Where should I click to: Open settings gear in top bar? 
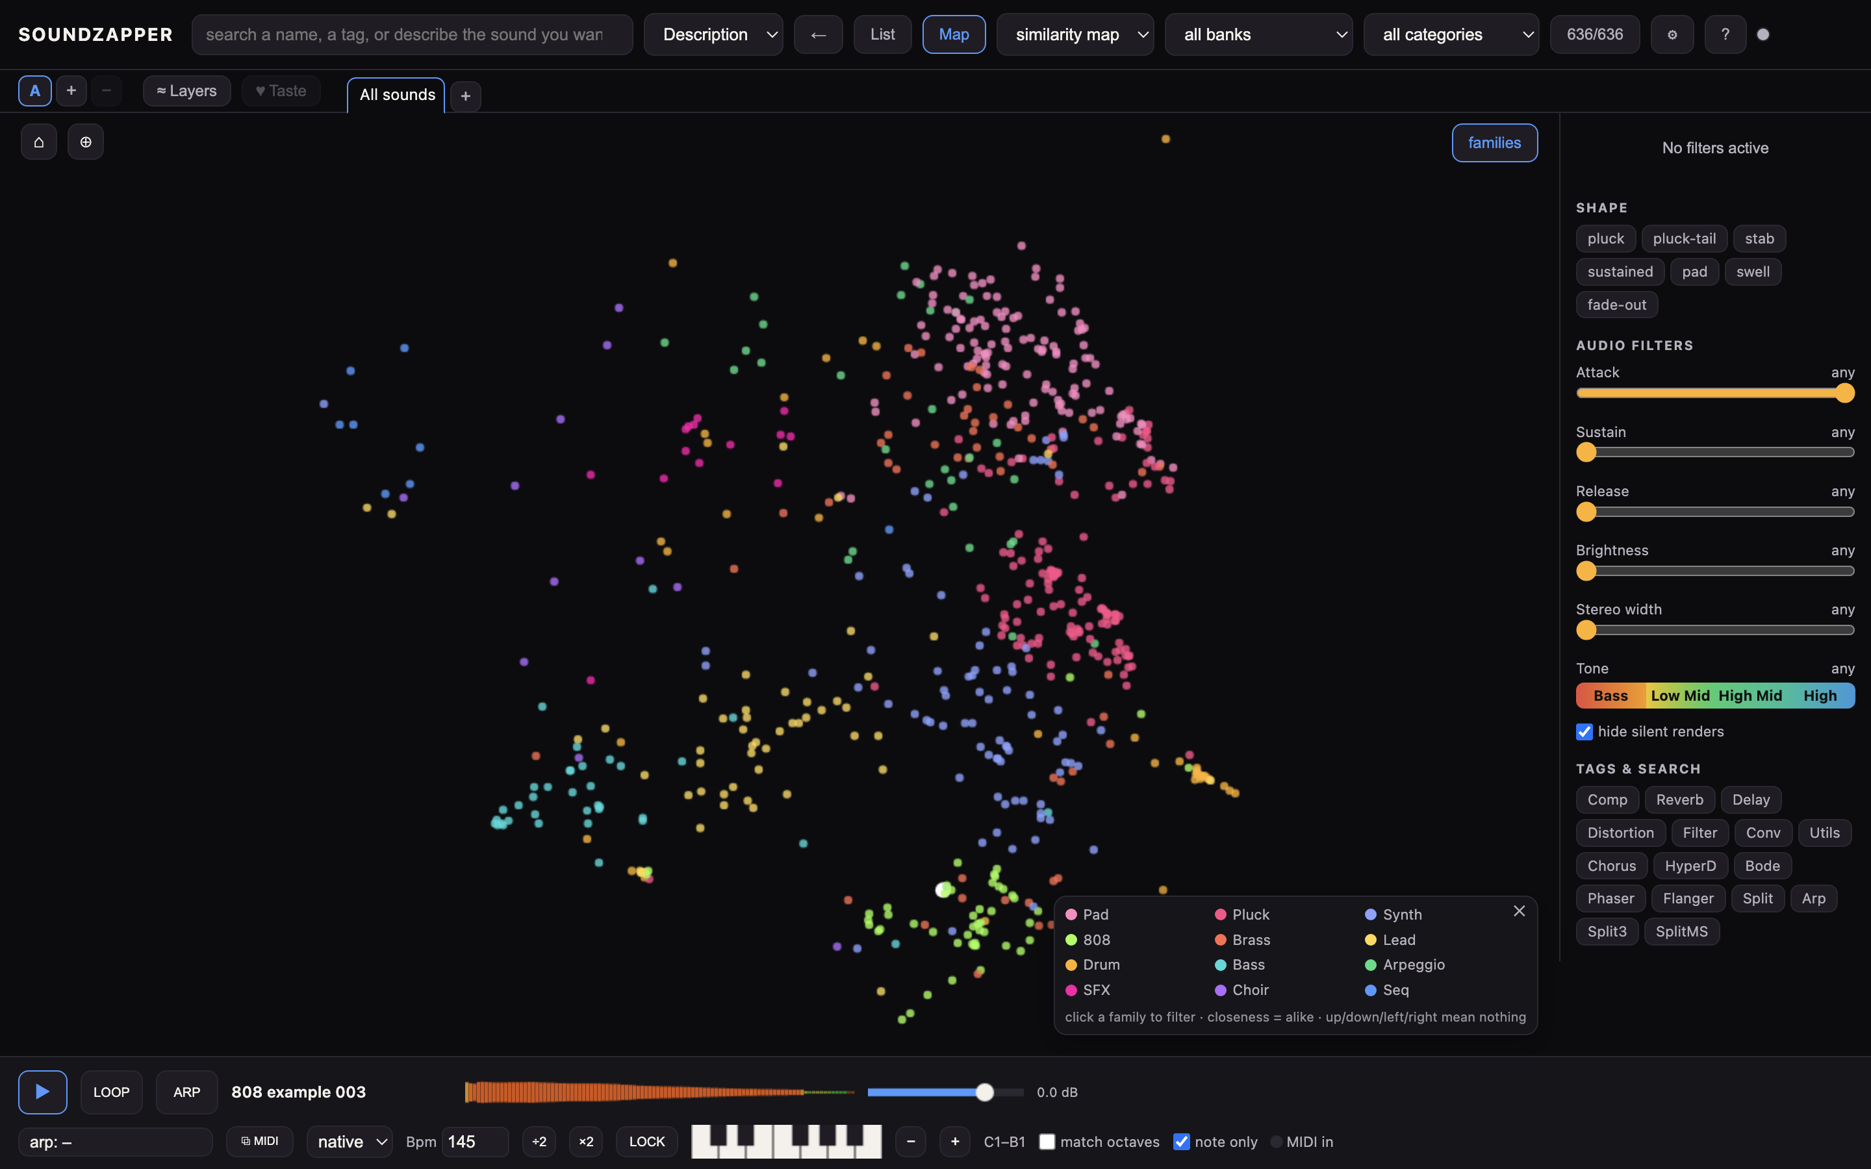1672,35
